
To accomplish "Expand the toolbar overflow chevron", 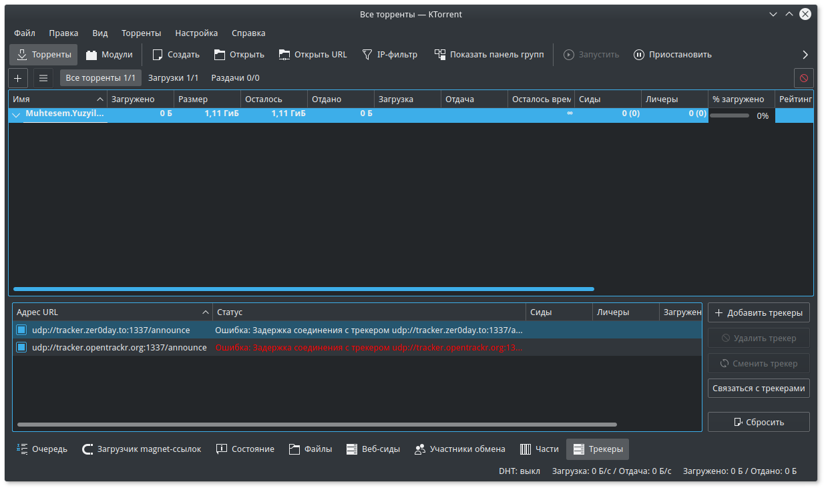I will coord(805,55).
